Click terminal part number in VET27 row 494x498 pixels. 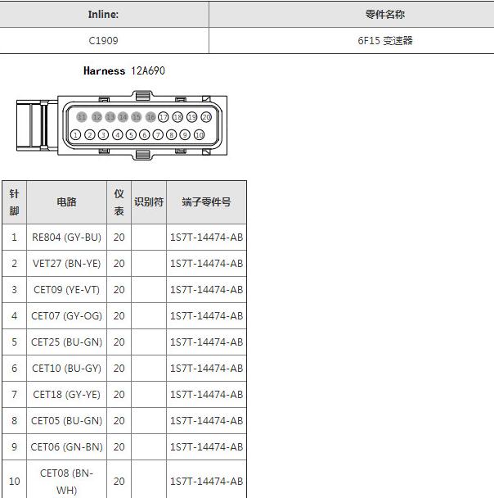point(206,263)
